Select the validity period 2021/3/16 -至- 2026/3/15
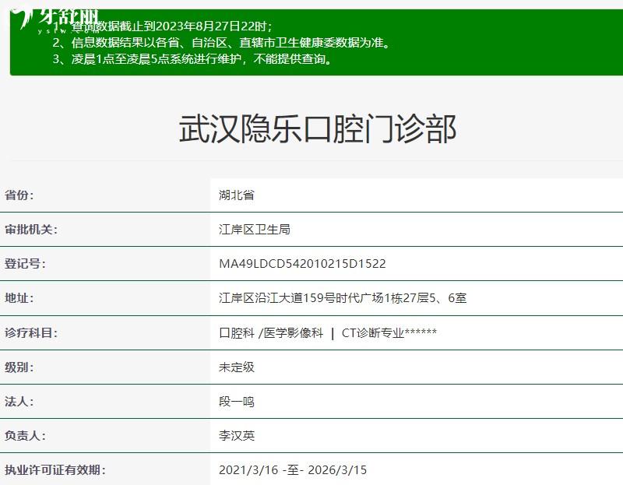Screen dimensions: 623x485 pos(293,470)
